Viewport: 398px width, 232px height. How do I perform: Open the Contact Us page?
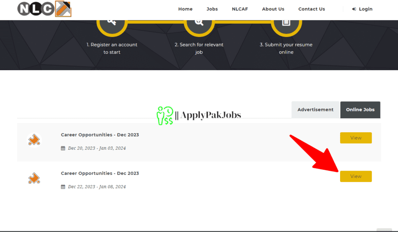click(x=311, y=9)
